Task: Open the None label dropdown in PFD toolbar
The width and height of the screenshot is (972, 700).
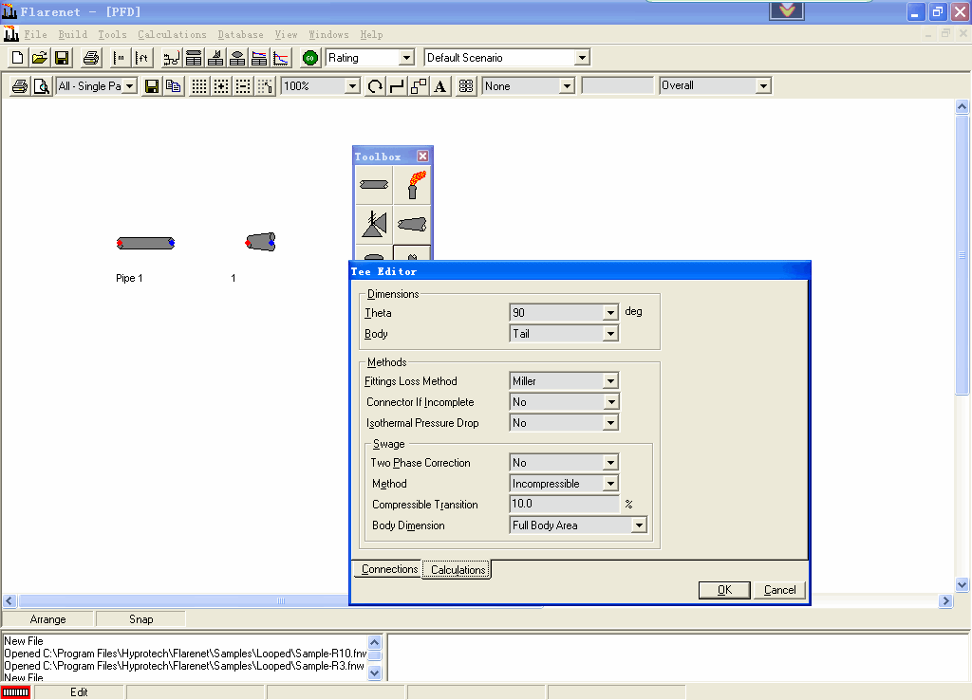Action: point(567,86)
